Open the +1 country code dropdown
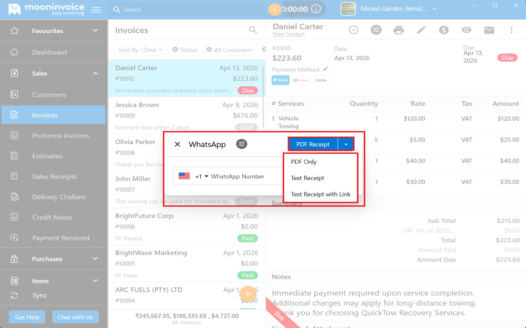The width and height of the screenshot is (526, 328). [x=201, y=176]
